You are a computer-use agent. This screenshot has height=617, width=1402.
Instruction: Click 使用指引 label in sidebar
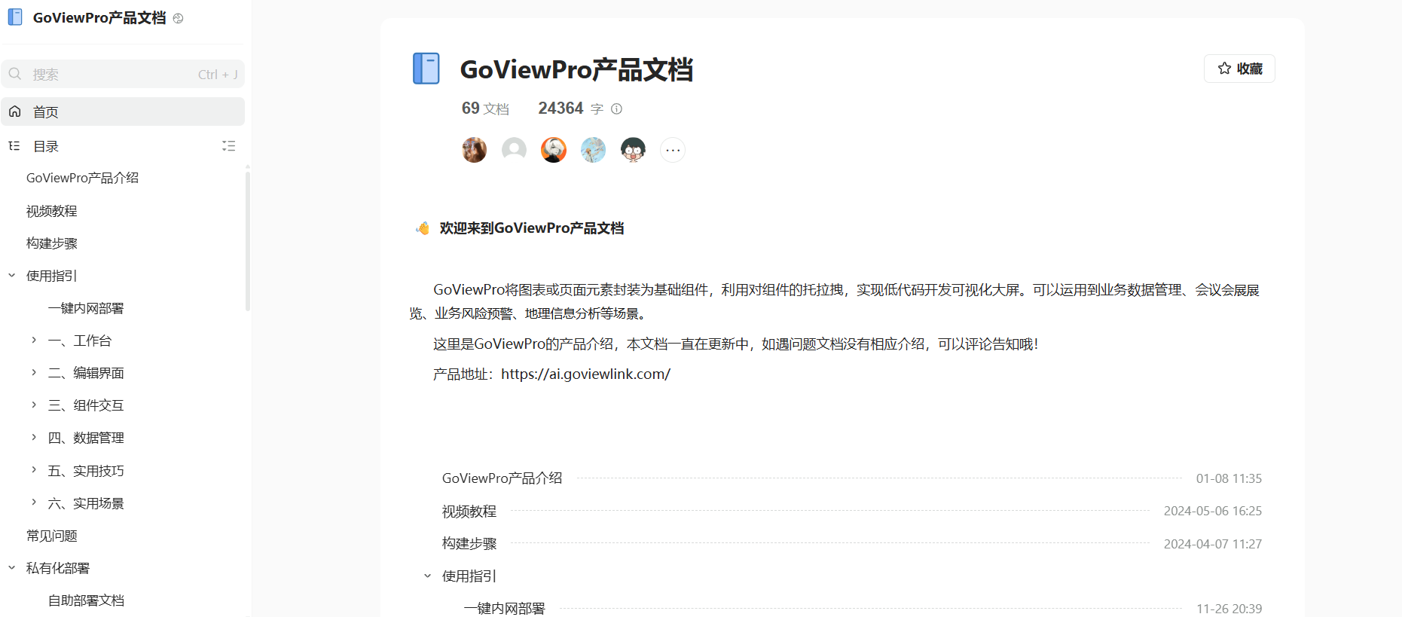[x=52, y=276]
